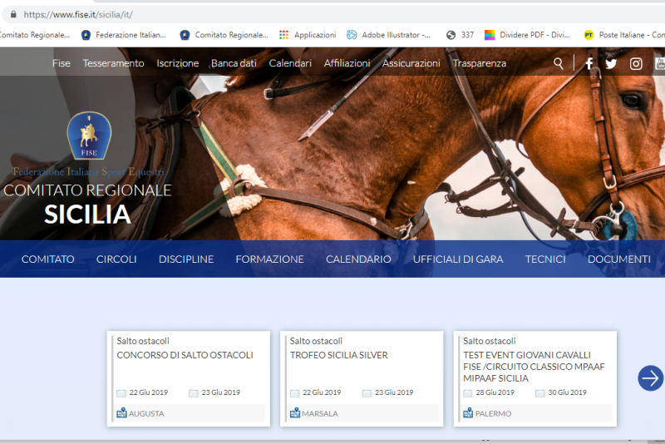Open the Tesseramento menu
This screenshot has width=665, height=444.
pyautogui.click(x=113, y=63)
